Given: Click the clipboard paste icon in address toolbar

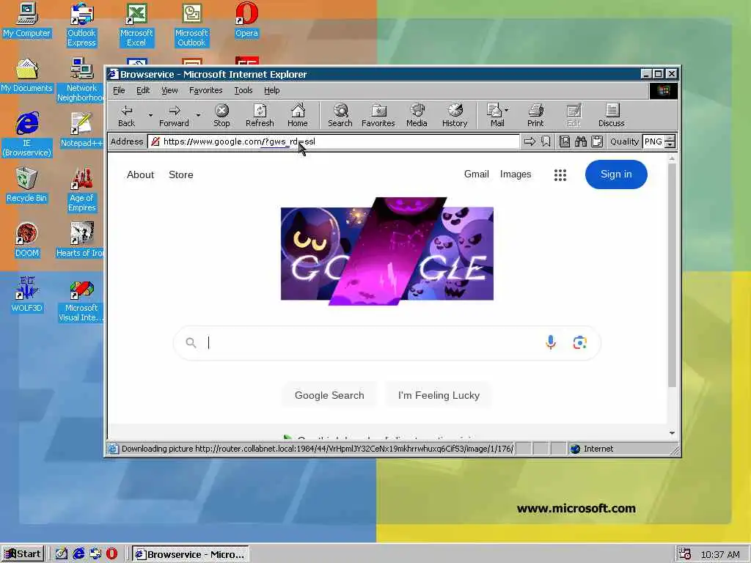Looking at the screenshot, I should pos(597,141).
